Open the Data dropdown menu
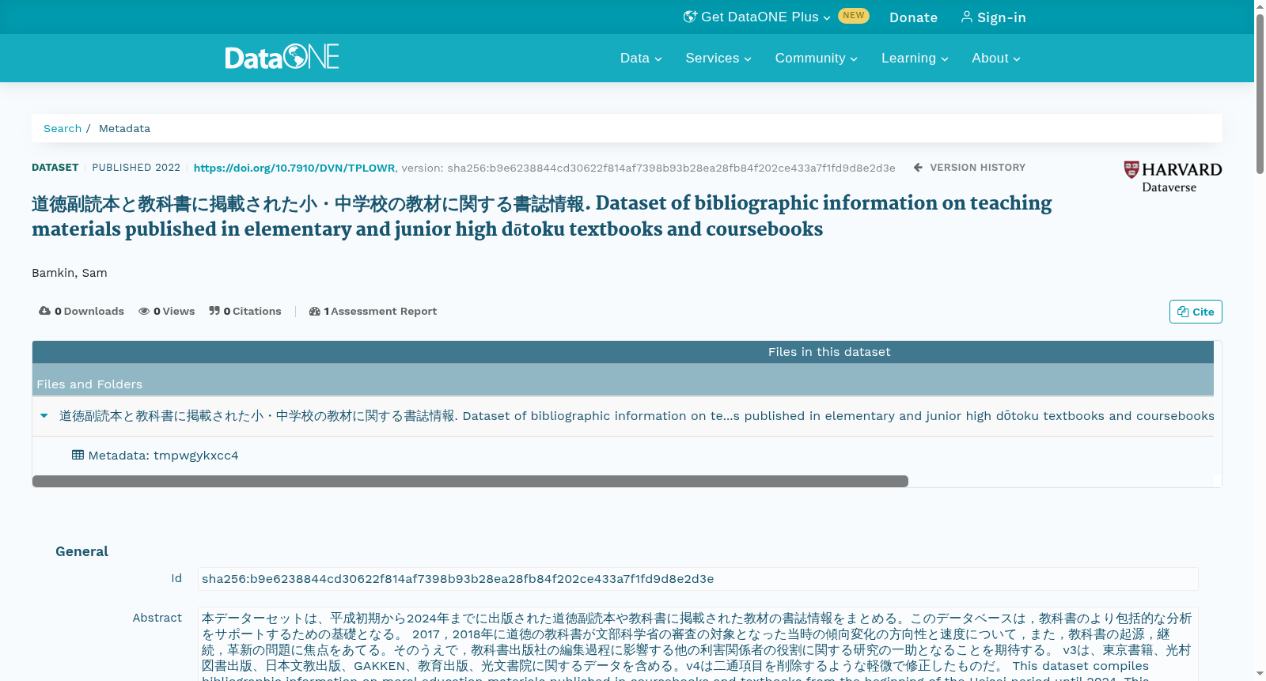 tap(641, 58)
